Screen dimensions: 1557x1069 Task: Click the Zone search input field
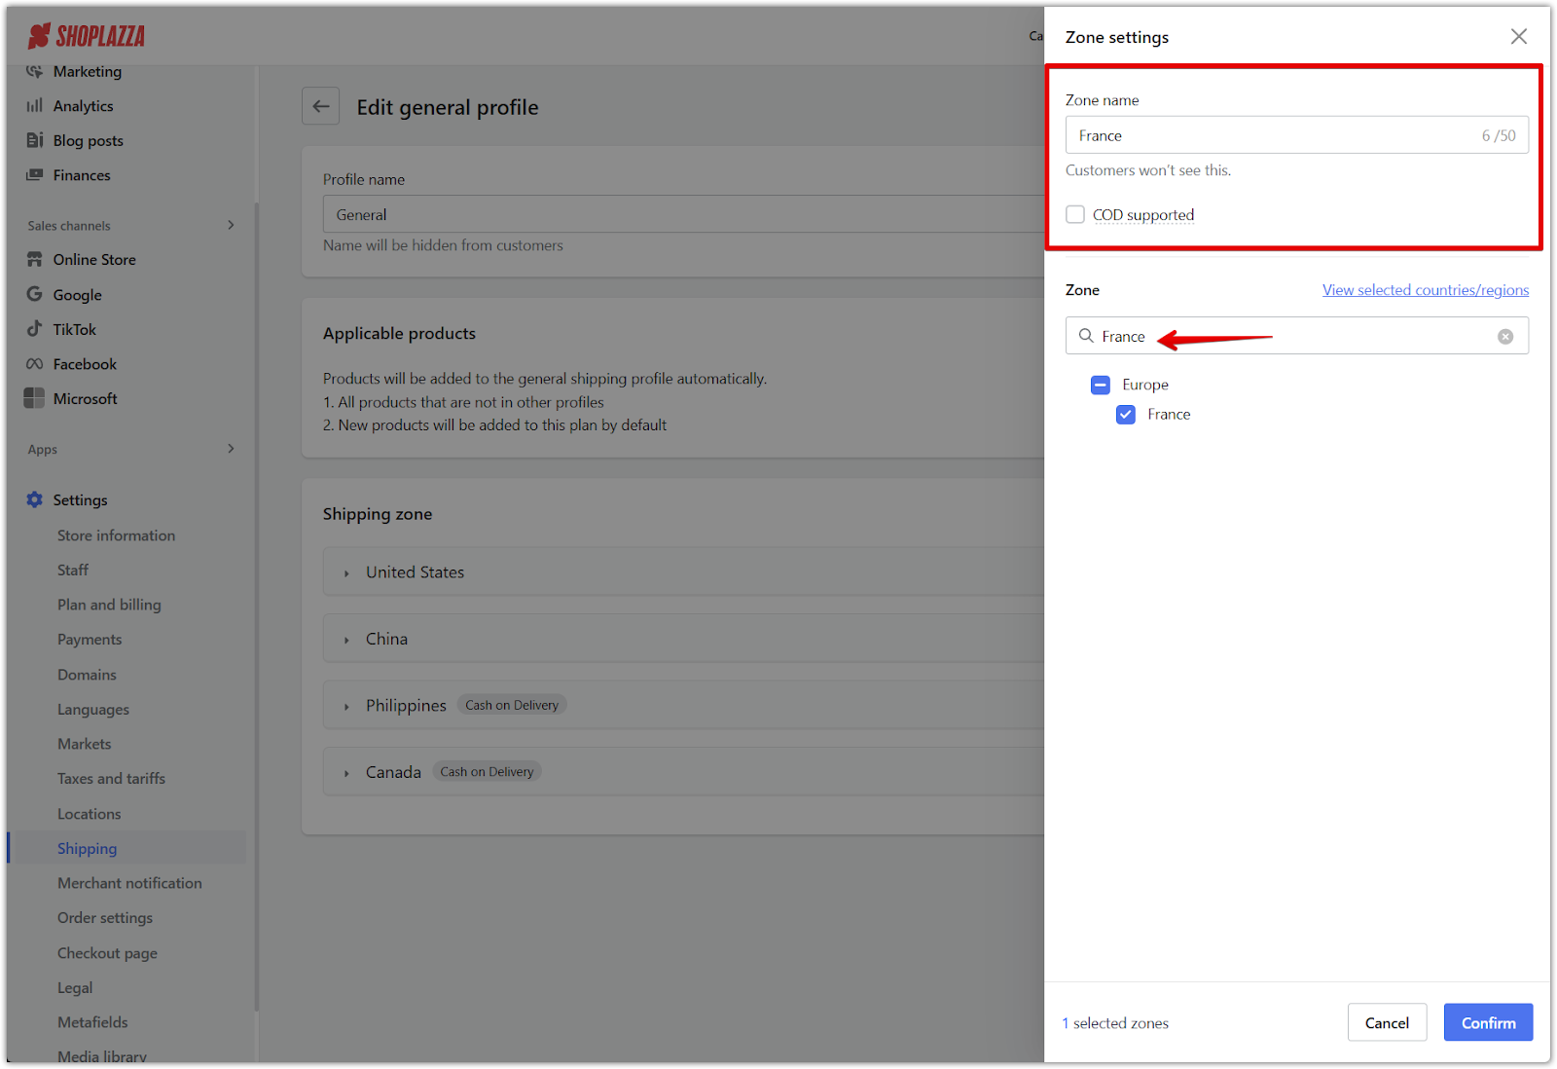click(x=1296, y=336)
